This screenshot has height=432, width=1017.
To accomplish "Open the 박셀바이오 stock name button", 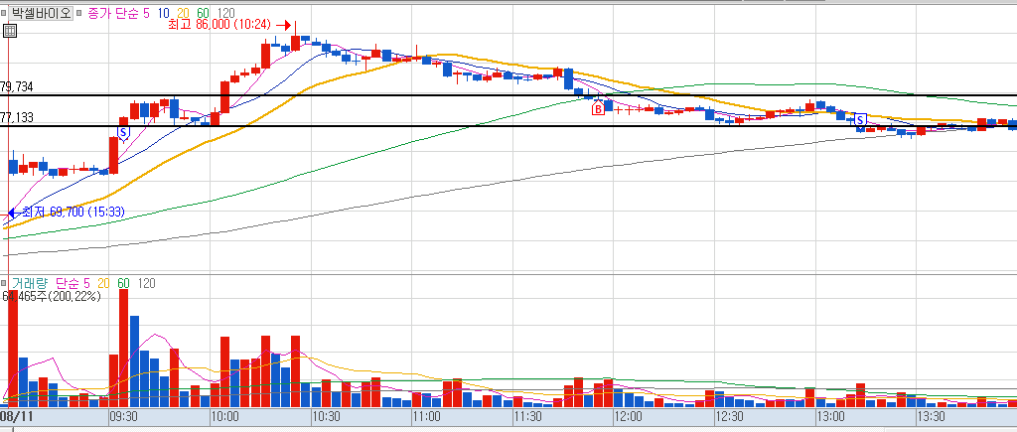I will [x=41, y=12].
